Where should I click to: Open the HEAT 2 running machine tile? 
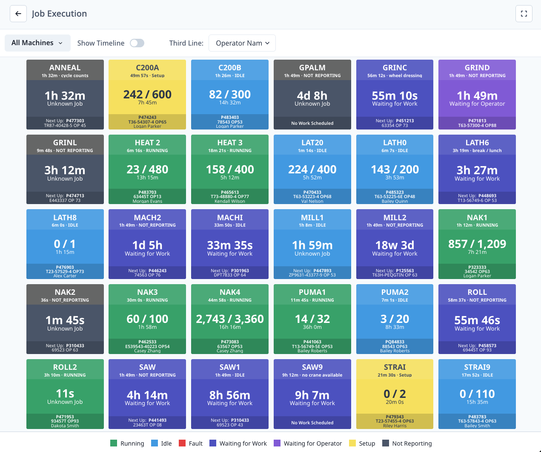click(x=147, y=169)
